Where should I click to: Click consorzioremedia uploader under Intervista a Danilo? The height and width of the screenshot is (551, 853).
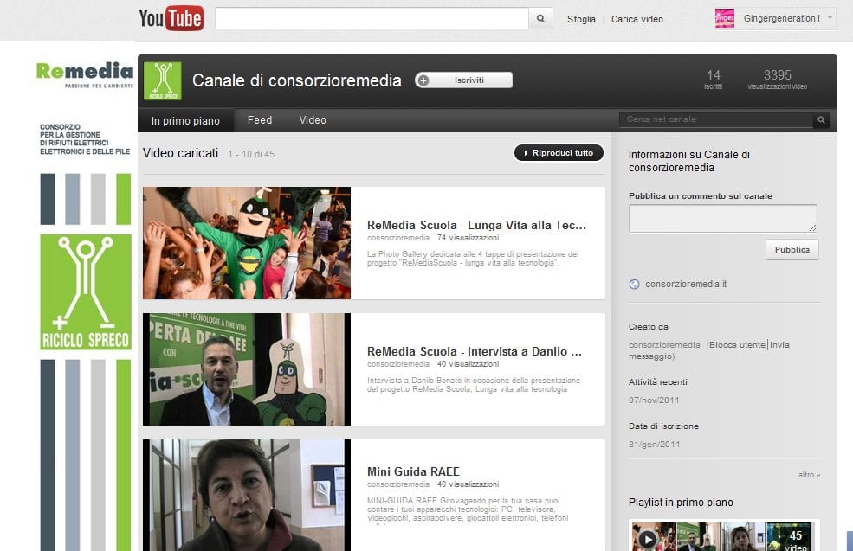pos(398,364)
